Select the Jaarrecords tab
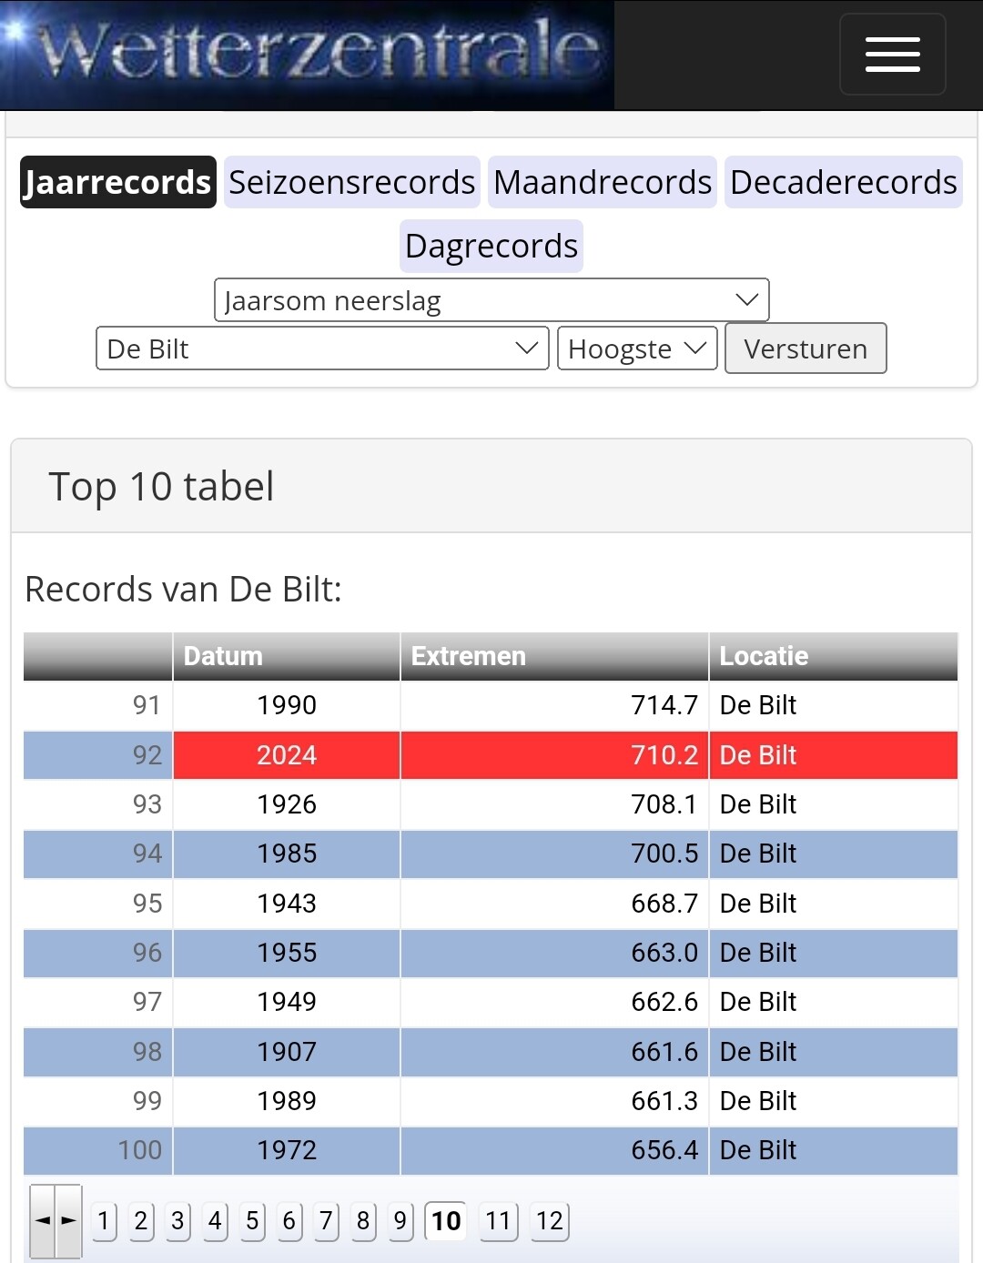This screenshot has width=983, height=1263. click(x=118, y=182)
